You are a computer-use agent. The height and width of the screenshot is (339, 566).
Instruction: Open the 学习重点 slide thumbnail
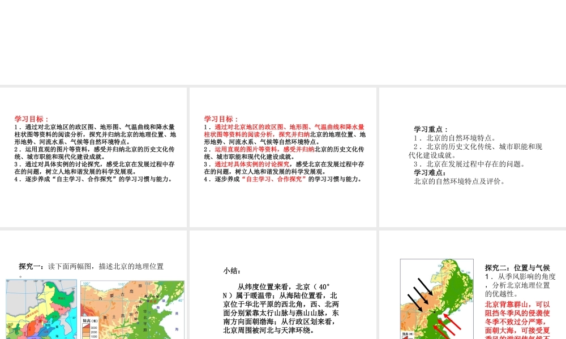point(473,157)
